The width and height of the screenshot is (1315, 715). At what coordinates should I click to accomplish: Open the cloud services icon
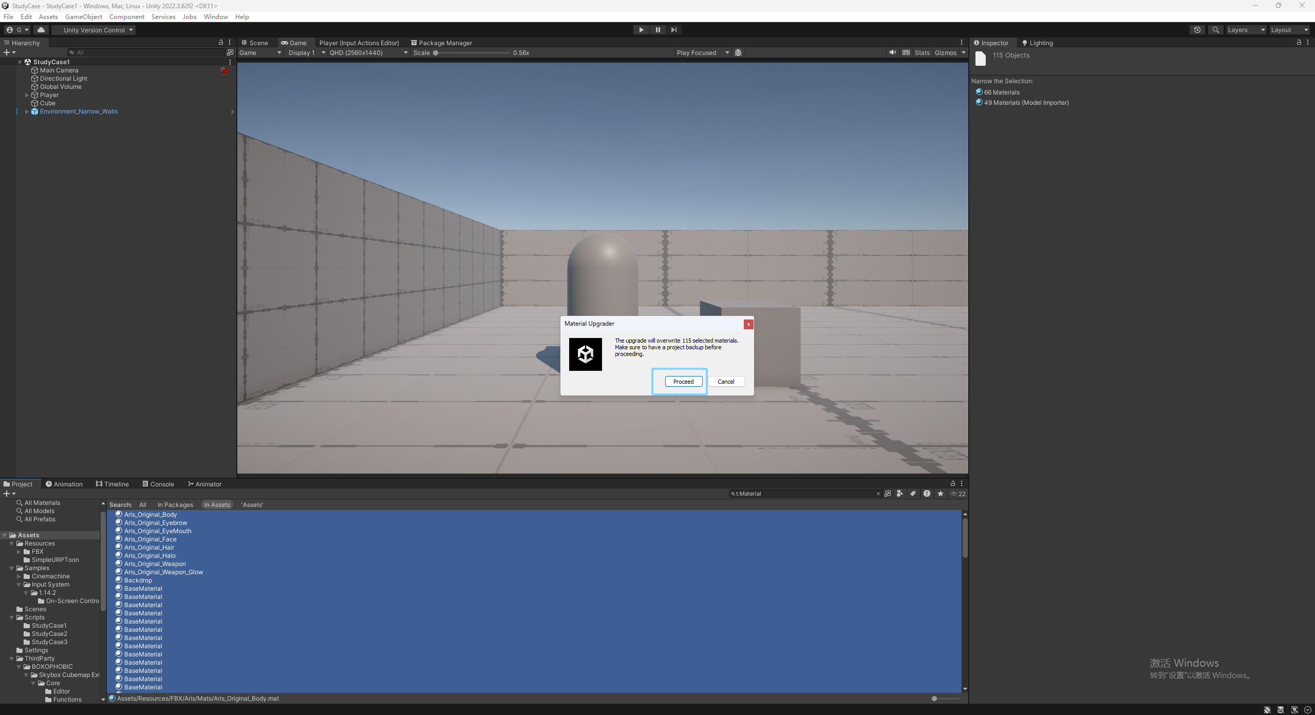41,30
